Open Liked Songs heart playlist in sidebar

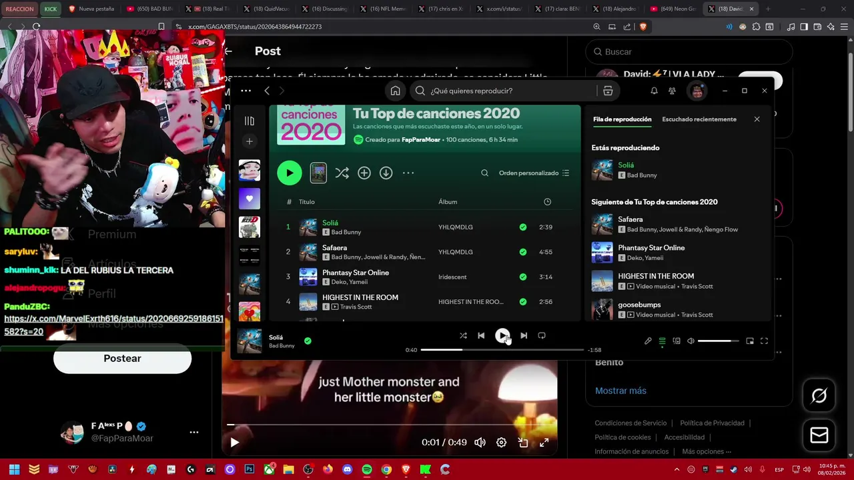[x=250, y=199]
